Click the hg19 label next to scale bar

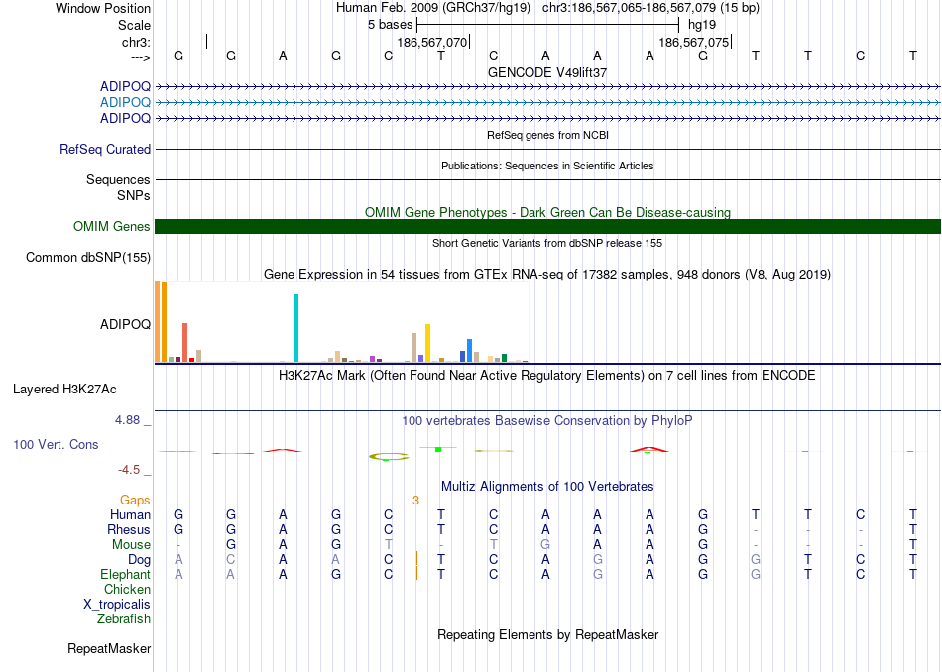coord(702,25)
